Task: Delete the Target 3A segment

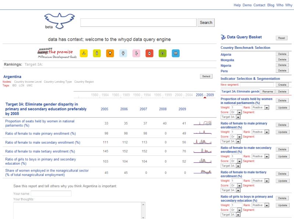Action: pos(282,91)
